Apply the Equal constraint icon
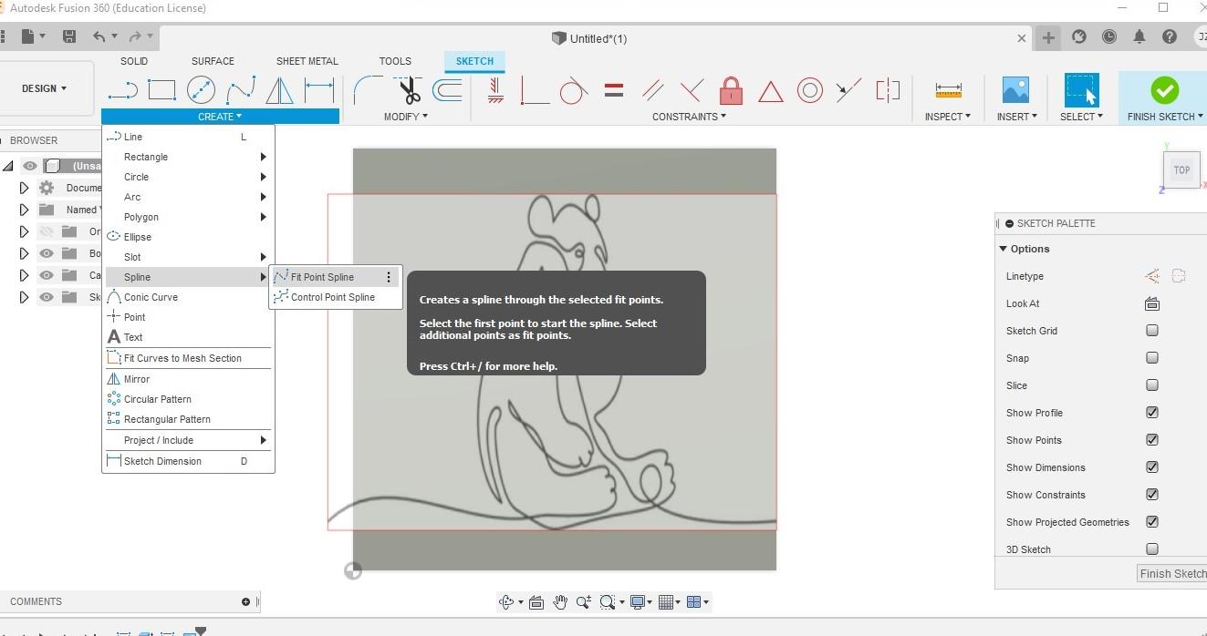The image size is (1207, 636). pyautogui.click(x=614, y=90)
